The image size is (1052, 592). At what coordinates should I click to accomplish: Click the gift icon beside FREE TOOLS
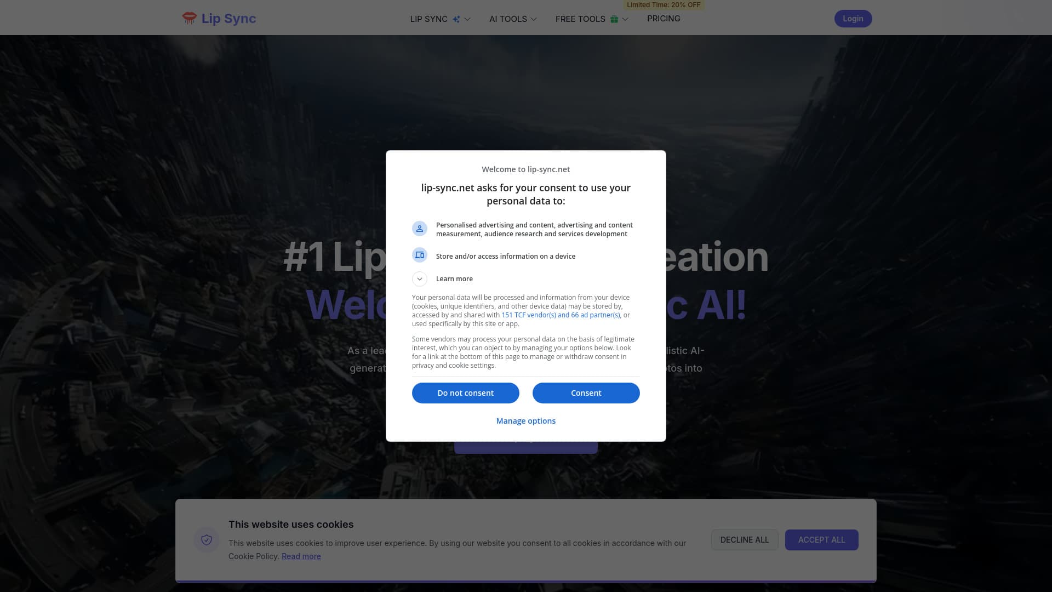tap(614, 19)
